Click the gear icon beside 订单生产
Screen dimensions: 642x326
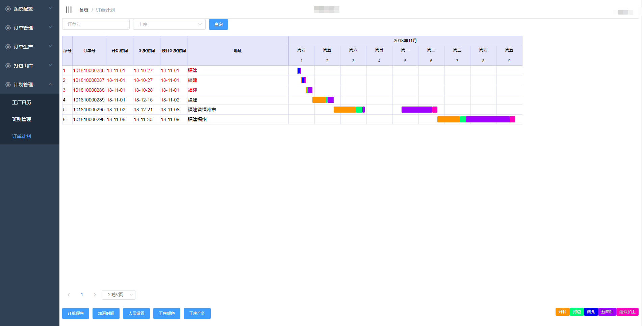[x=8, y=47]
